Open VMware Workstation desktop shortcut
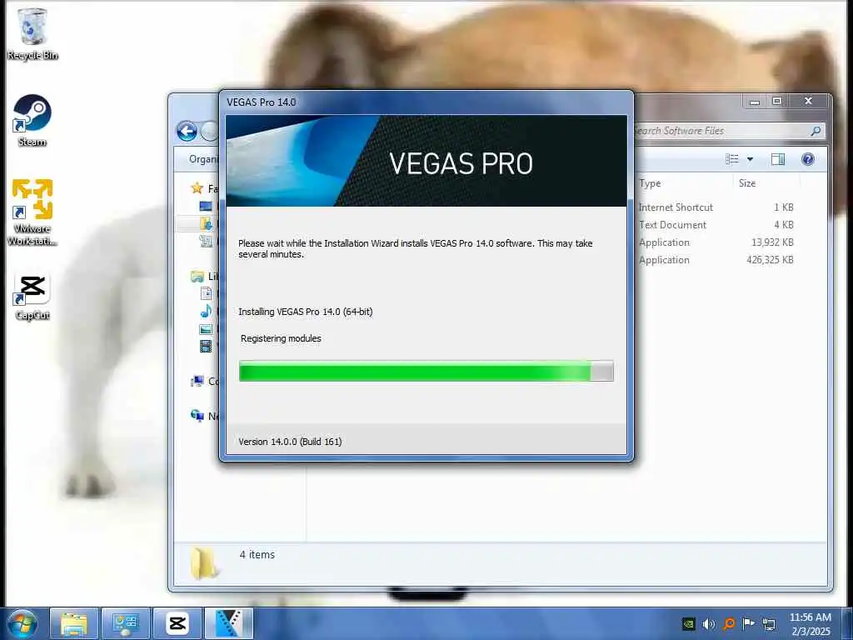This screenshot has width=853, height=640. coord(32,212)
